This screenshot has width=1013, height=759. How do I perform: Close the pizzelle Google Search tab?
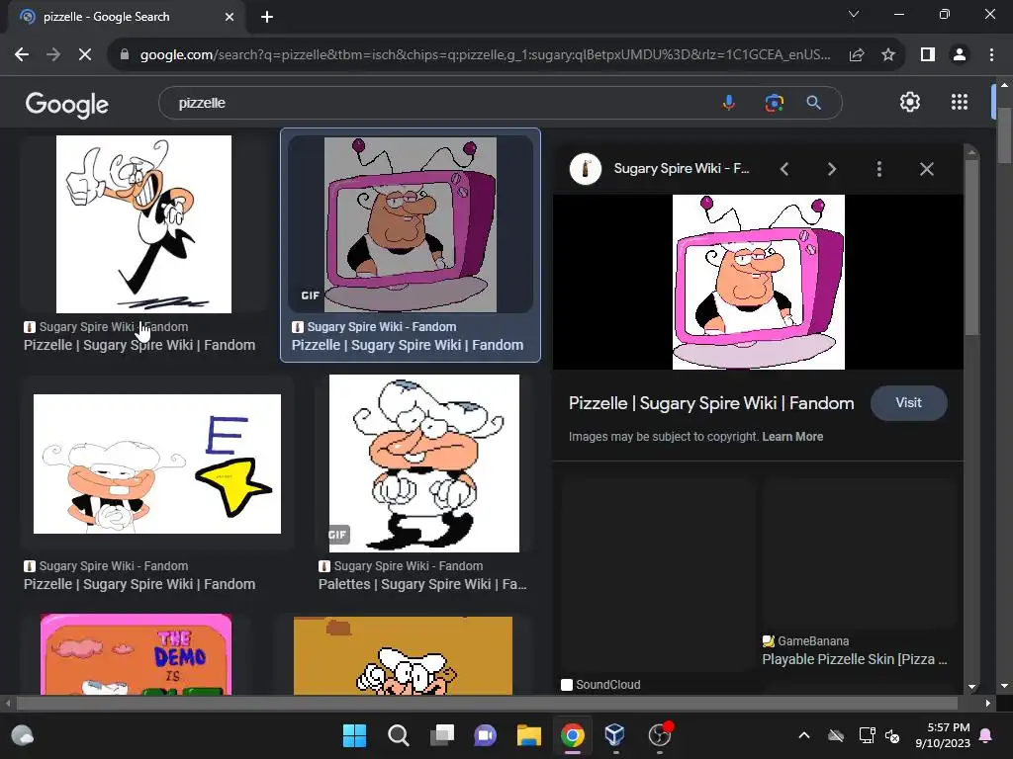click(230, 17)
